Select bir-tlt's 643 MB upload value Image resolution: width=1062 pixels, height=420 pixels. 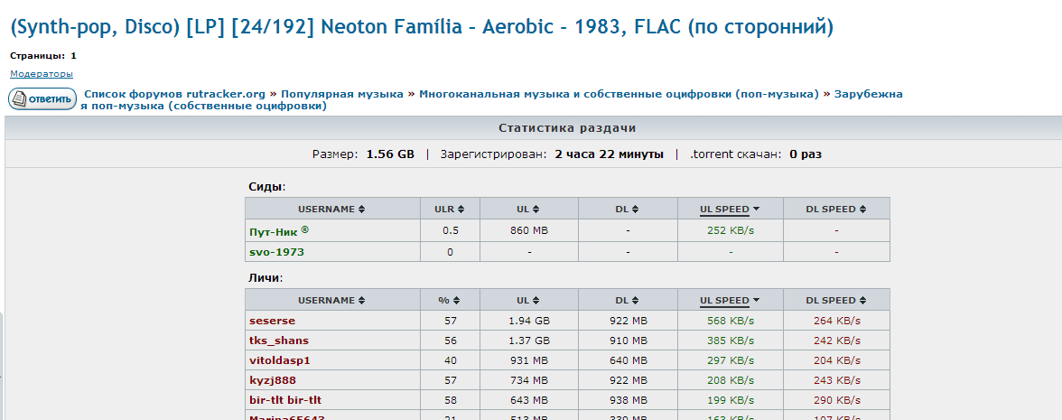[x=528, y=399]
